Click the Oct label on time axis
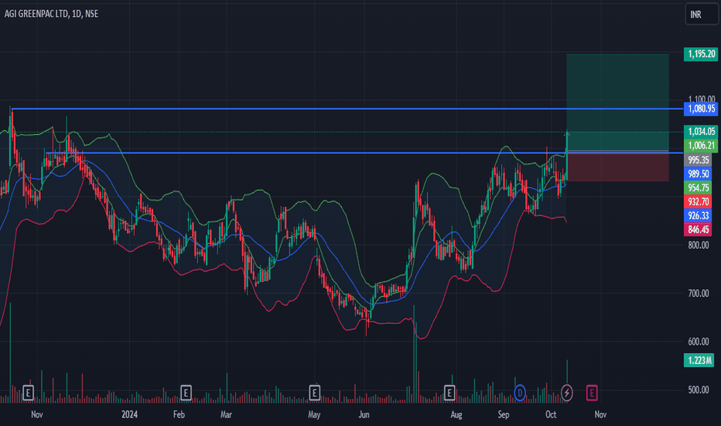Viewport: 721px width, 426px height. point(551,414)
